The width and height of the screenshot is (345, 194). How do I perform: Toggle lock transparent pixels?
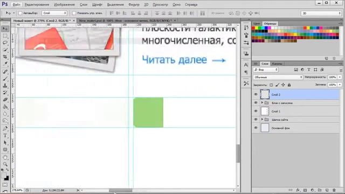click(271, 85)
